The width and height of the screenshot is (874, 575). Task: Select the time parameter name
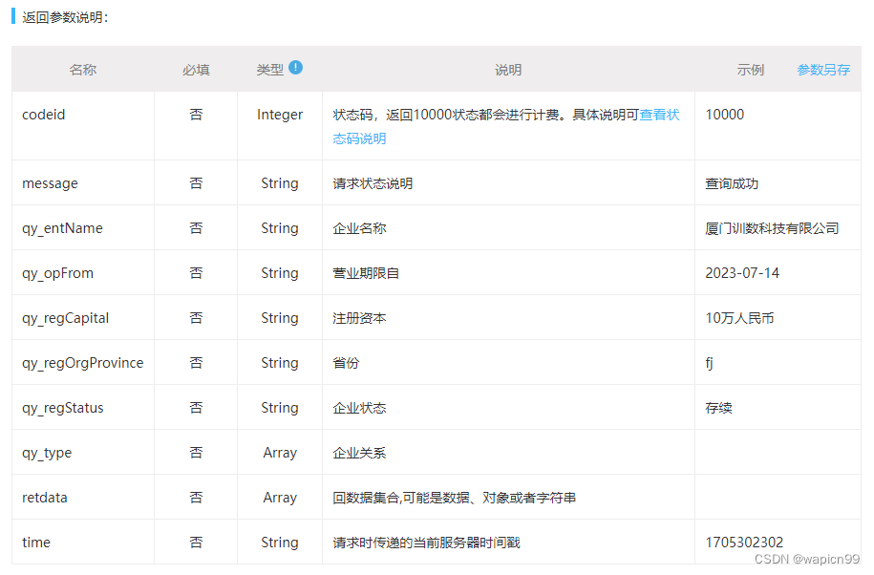36,543
